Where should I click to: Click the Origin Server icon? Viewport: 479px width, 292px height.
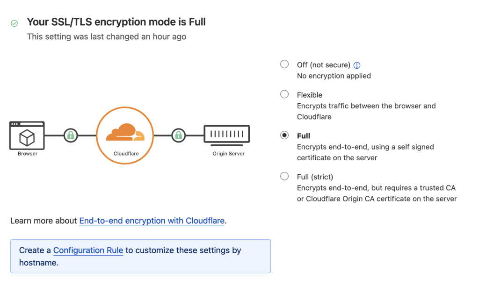pyautogui.click(x=227, y=135)
